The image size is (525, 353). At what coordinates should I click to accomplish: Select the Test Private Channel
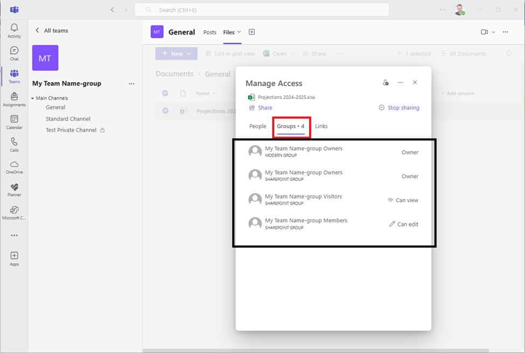click(x=71, y=130)
